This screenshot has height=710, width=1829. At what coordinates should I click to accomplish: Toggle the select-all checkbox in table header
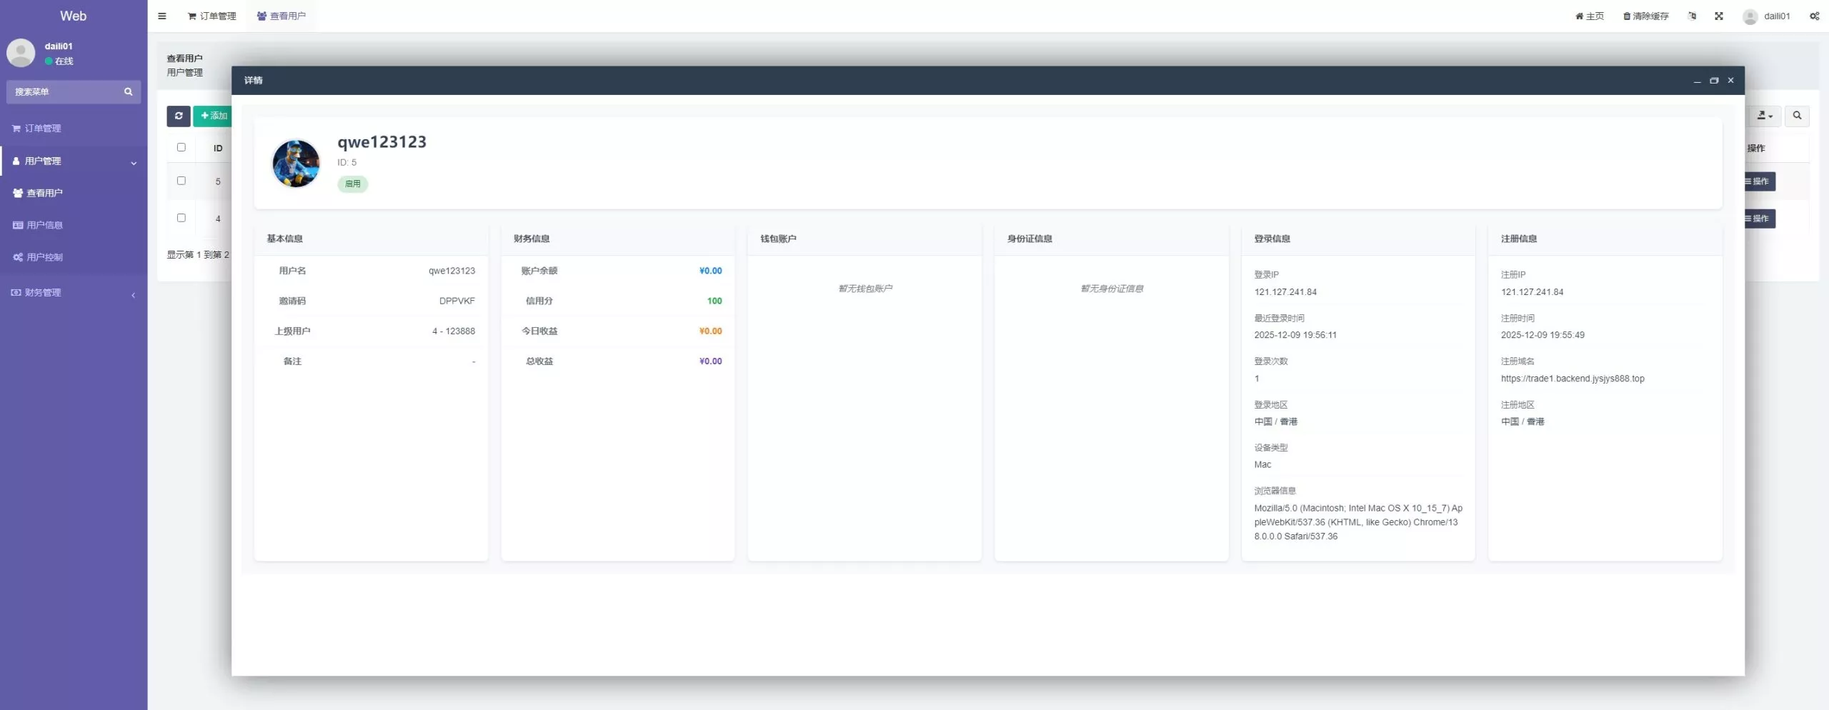(x=181, y=147)
